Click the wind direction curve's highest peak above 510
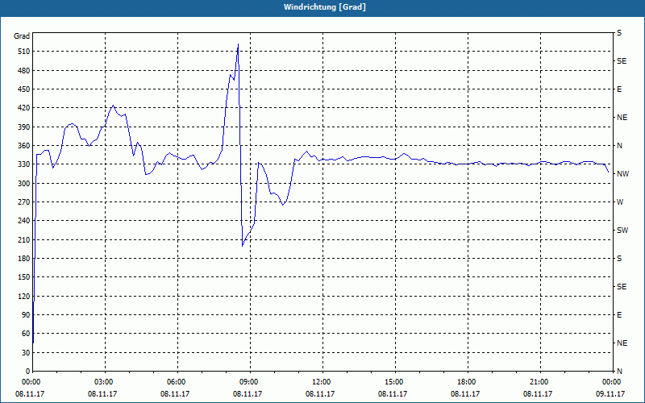 pos(238,44)
